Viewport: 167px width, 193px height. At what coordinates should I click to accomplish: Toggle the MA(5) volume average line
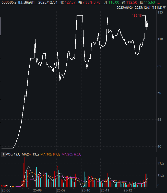click(x=30, y=154)
